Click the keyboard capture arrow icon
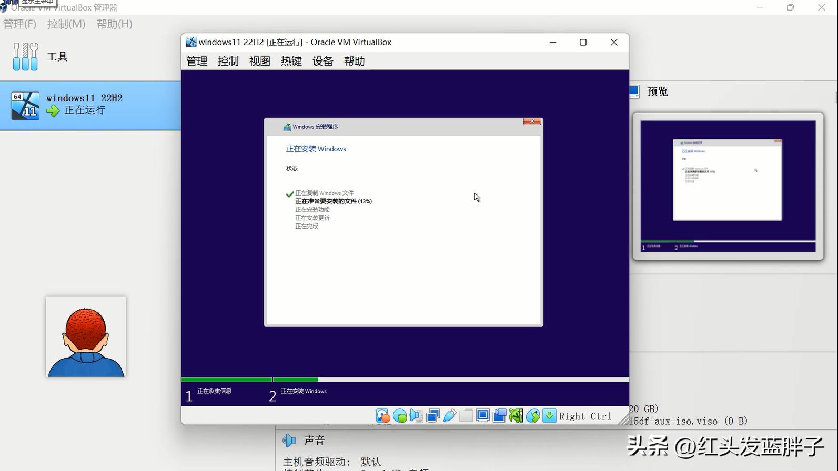The image size is (838, 471). point(549,416)
